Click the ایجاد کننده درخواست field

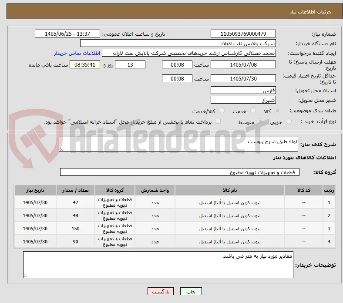pos(189,53)
